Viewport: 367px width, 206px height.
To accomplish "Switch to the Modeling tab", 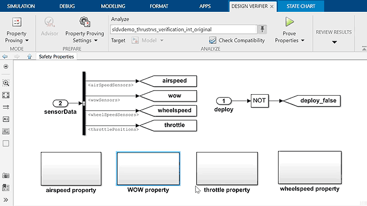I will coord(113,6).
